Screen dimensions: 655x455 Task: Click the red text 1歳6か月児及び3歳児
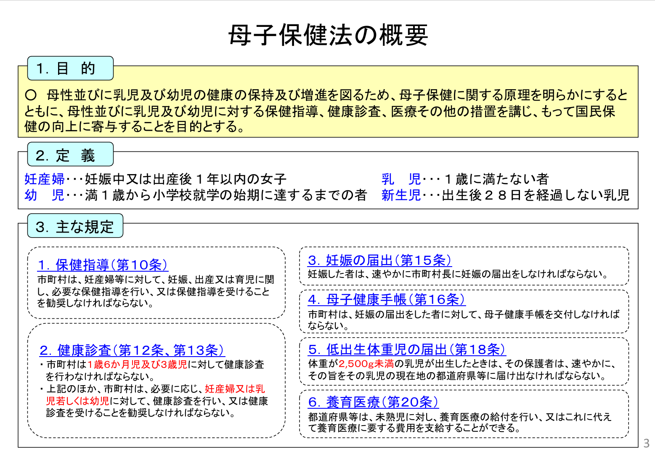pyautogui.click(x=138, y=365)
